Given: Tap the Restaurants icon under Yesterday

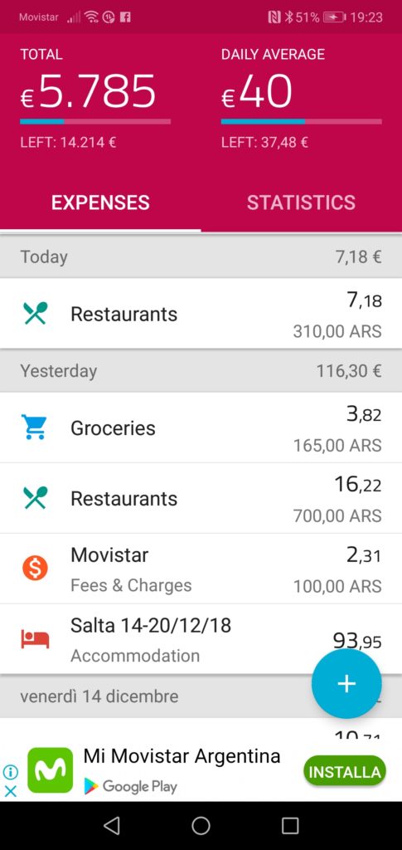Looking at the screenshot, I should [35, 498].
